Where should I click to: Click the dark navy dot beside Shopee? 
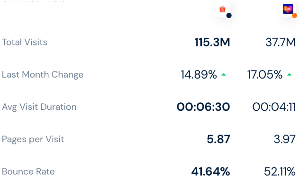click(x=229, y=16)
